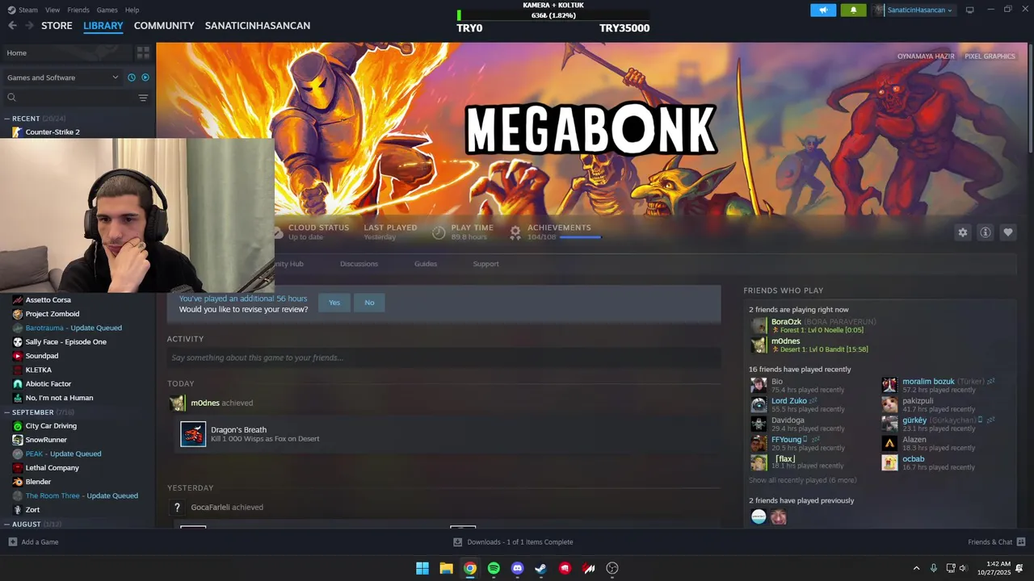Open the Downloads status icon
This screenshot has height=581, width=1034.
[457, 542]
